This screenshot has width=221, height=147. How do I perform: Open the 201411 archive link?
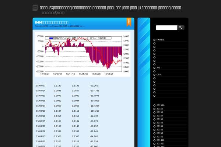click(x=160, y=144)
